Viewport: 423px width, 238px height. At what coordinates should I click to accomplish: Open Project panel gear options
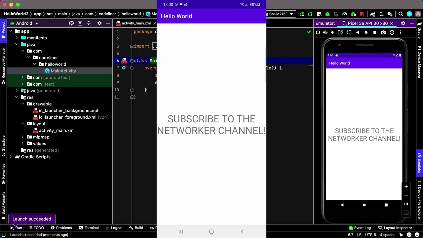[x=99, y=23]
